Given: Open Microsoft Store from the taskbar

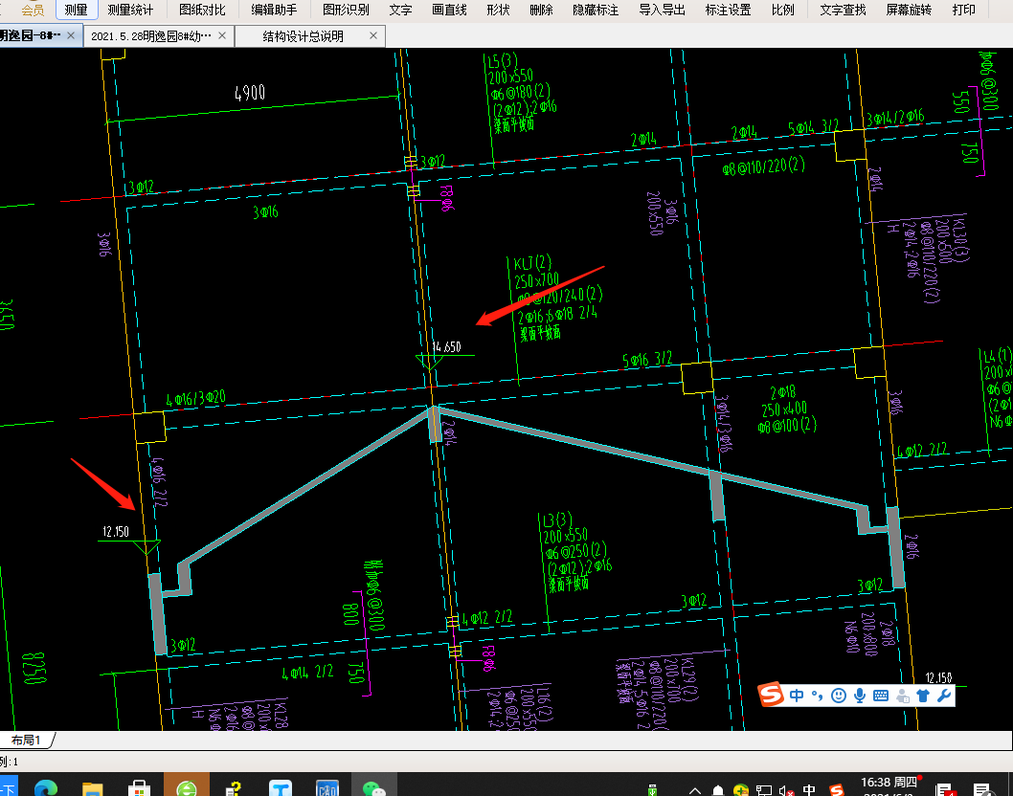Looking at the screenshot, I should (139, 788).
